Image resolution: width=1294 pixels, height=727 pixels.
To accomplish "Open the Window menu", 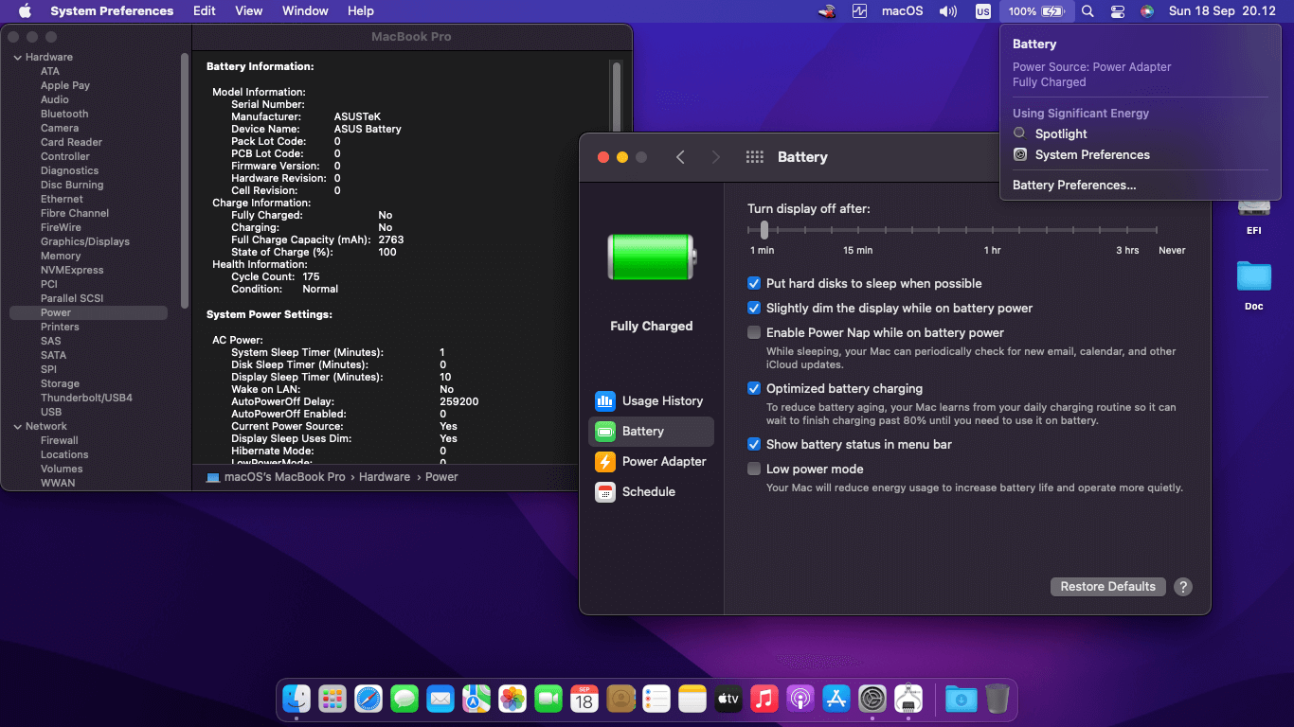I will pyautogui.click(x=305, y=11).
